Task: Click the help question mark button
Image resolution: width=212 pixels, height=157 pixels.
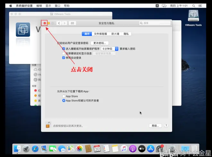Action: pos(166,126)
